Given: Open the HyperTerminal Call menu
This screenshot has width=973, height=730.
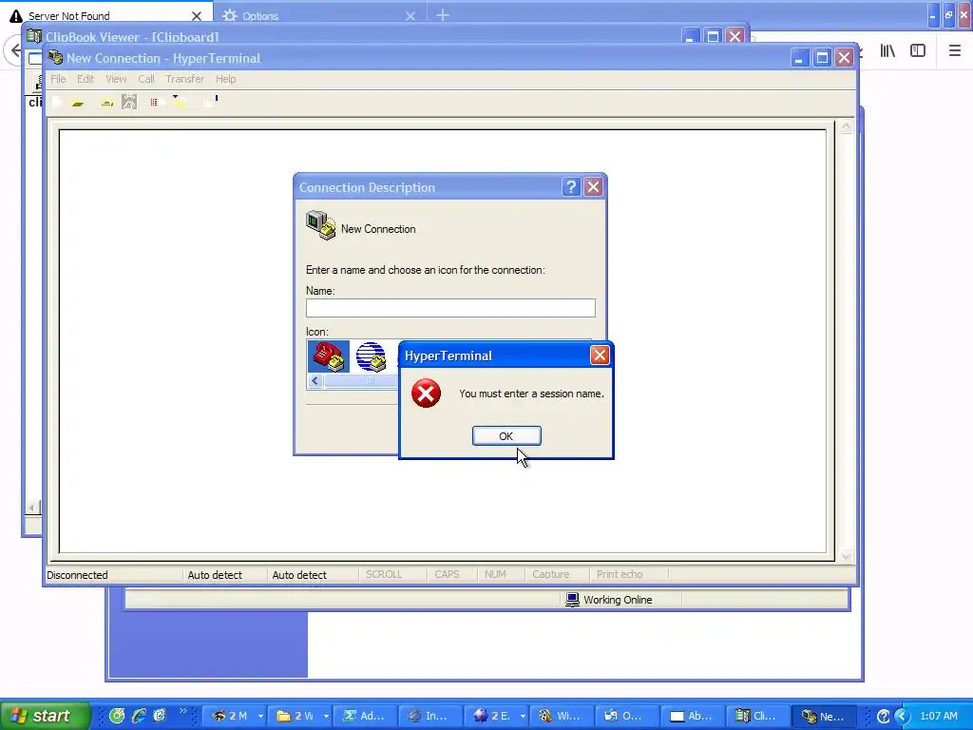Looking at the screenshot, I should click(146, 79).
